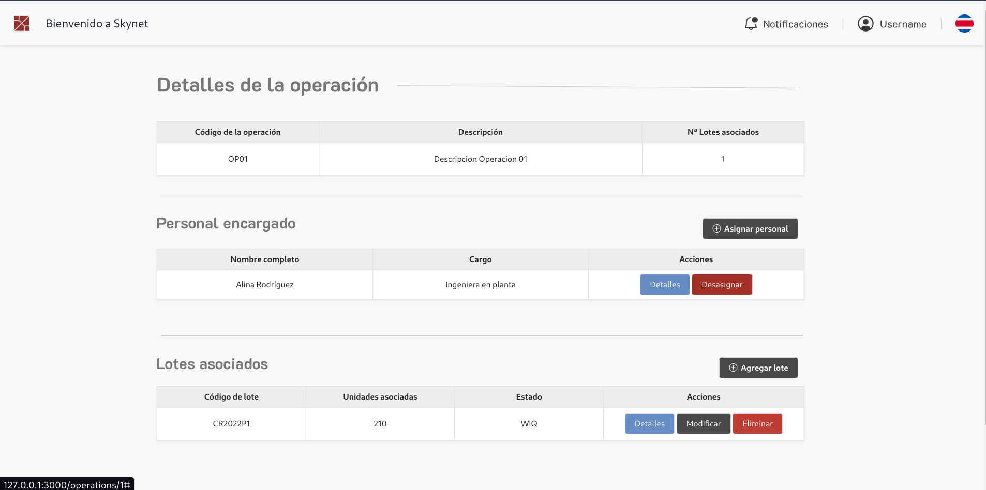Click the 210 units cell
The height and width of the screenshot is (490, 986).
(x=380, y=424)
